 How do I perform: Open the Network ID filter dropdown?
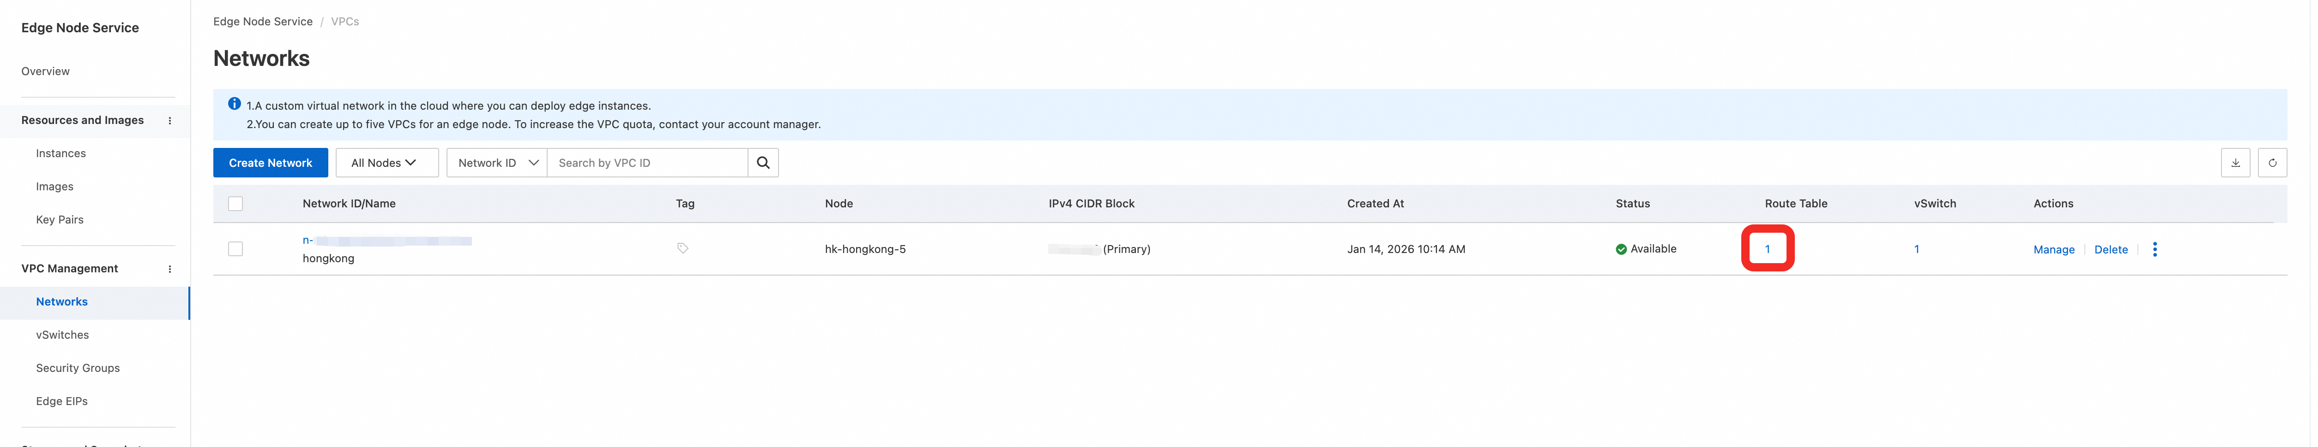click(497, 163)
